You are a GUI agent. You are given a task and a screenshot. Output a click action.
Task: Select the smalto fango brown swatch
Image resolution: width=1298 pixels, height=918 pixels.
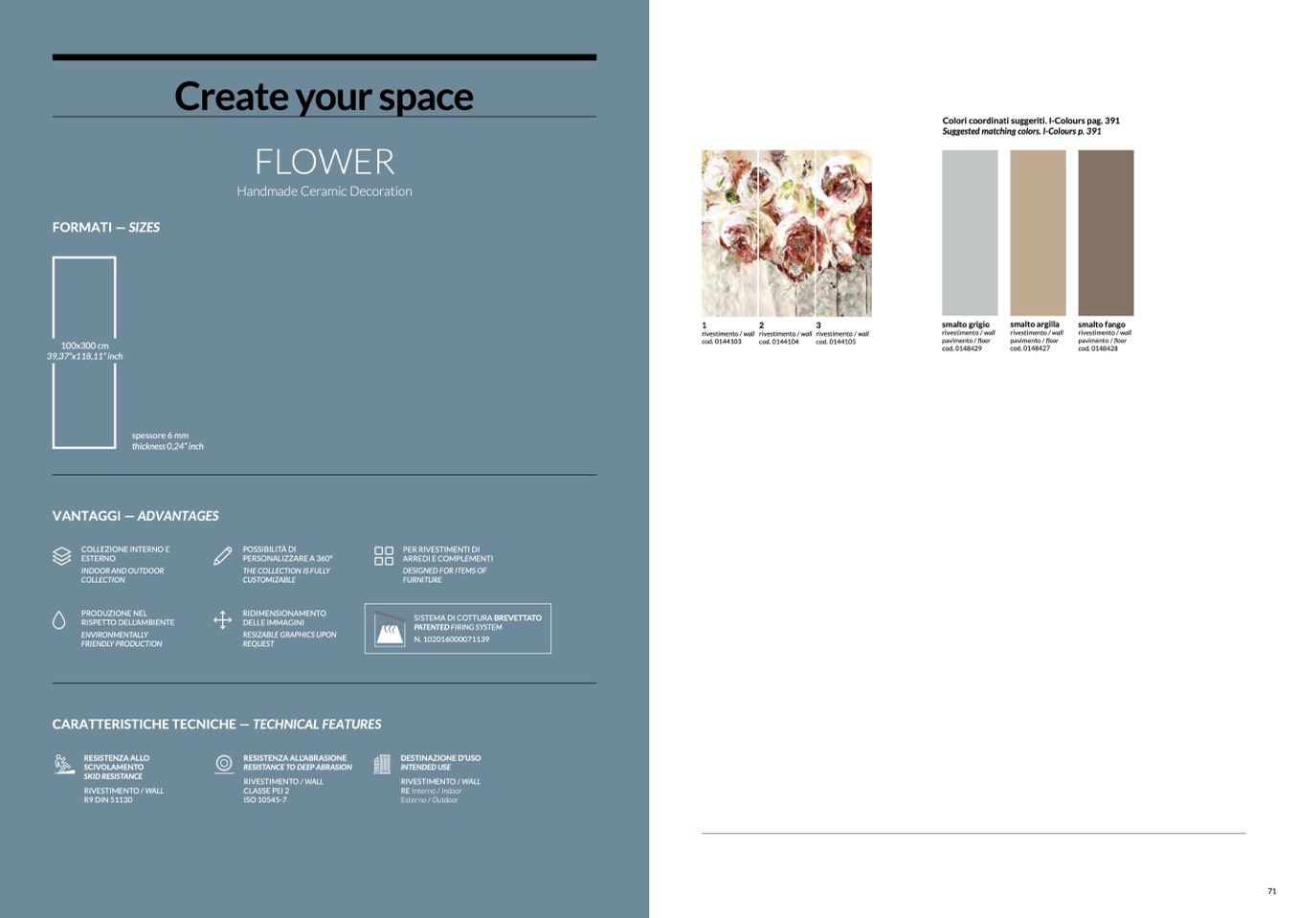pos(1106,233)
